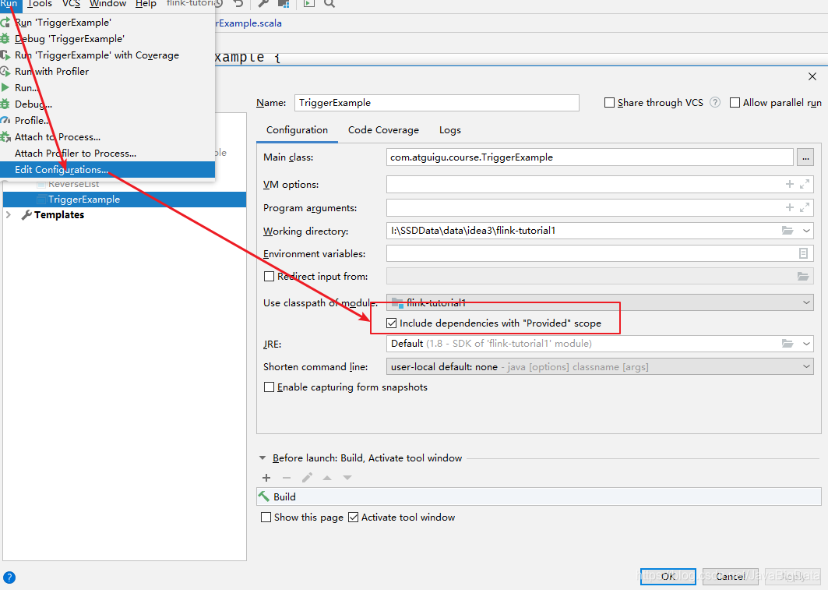Switch to the Code Coverage tab
Screen dimensions: 828x590
tap(383, 130)
